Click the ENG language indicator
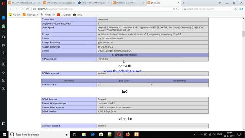245x138 pixels. 219,135
